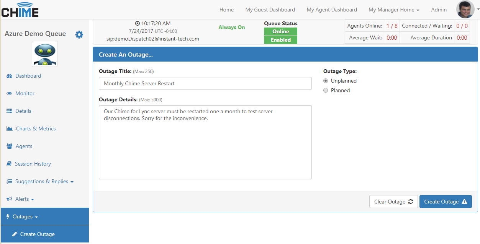
Task: Go to My Agent Dashboard
Action: point(331,10)
